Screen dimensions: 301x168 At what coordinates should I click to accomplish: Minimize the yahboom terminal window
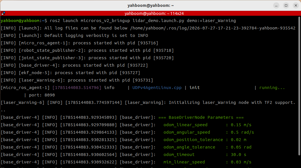point(276,5)
